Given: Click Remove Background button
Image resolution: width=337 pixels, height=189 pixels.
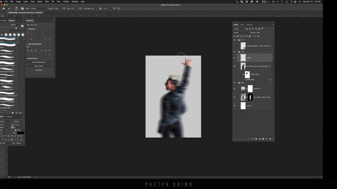Looking at the screenshot, I should [x=38, y=62].
